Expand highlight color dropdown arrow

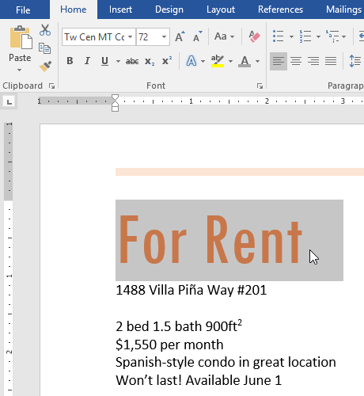tap(230, 62)
